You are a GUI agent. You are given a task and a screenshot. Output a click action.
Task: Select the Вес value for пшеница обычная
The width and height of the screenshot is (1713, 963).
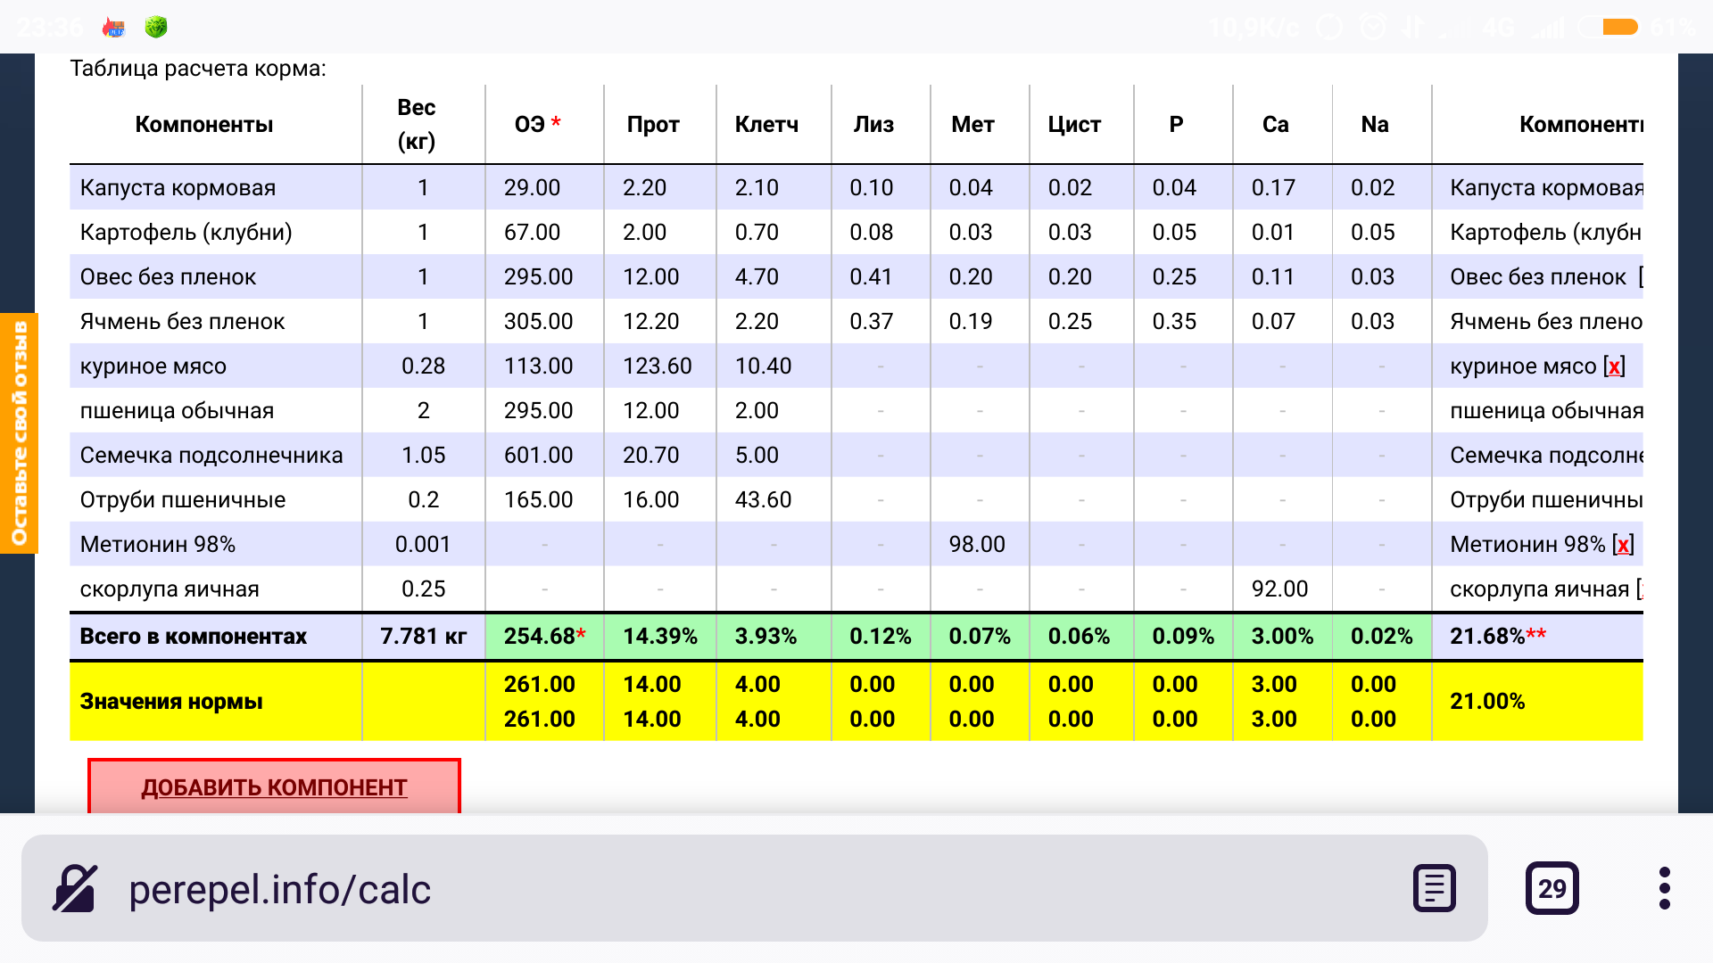click(423, 410)
